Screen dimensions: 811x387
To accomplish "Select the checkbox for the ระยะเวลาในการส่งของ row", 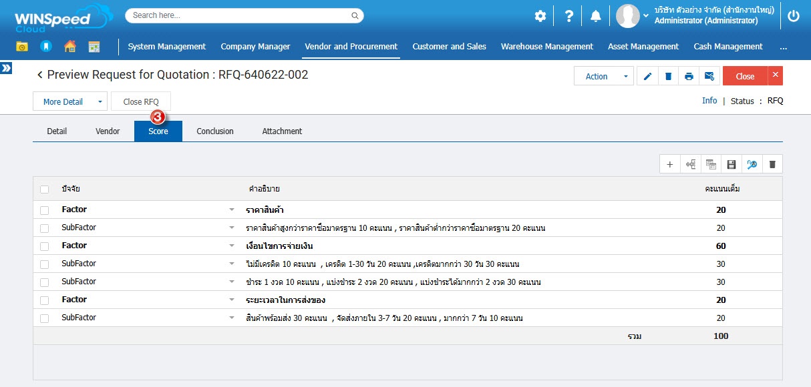I will (x=44, y=300).
